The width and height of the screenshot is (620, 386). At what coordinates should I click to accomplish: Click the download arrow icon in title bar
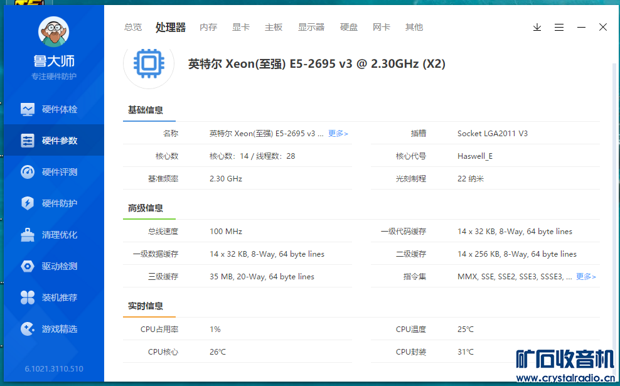(x=537, y=28)
